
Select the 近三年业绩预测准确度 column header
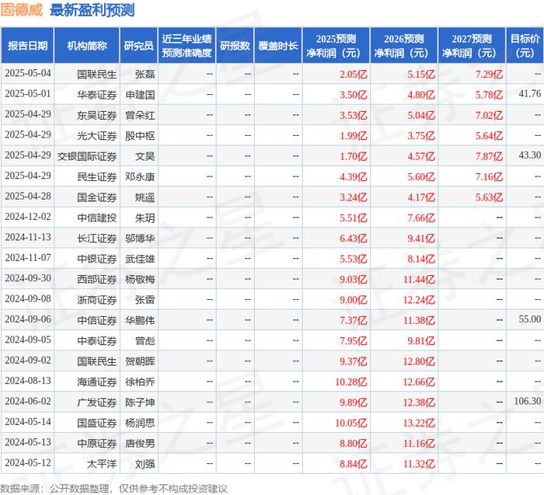(x=187, y=45)
